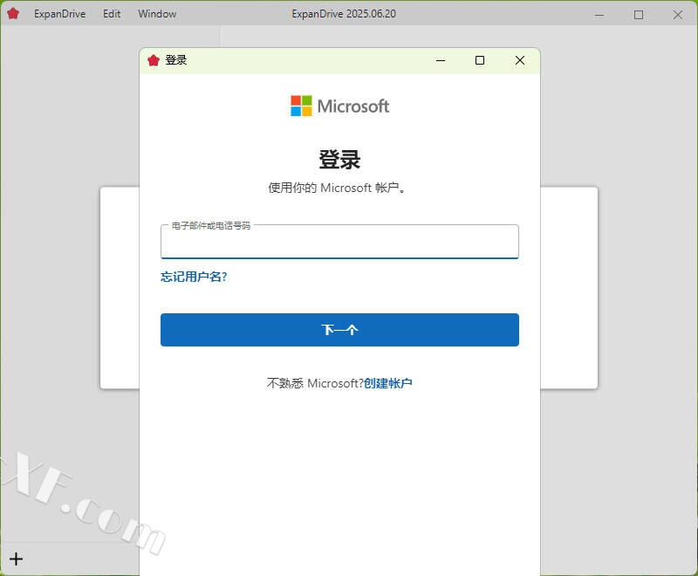Click the Microsoft logo

(x=339, y=106)
